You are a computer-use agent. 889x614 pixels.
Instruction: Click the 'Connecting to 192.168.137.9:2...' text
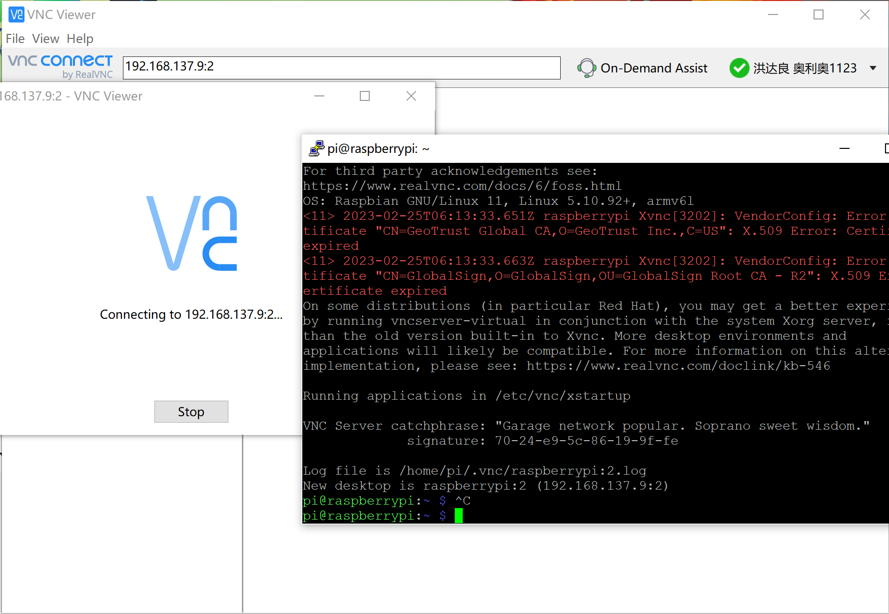191,314
